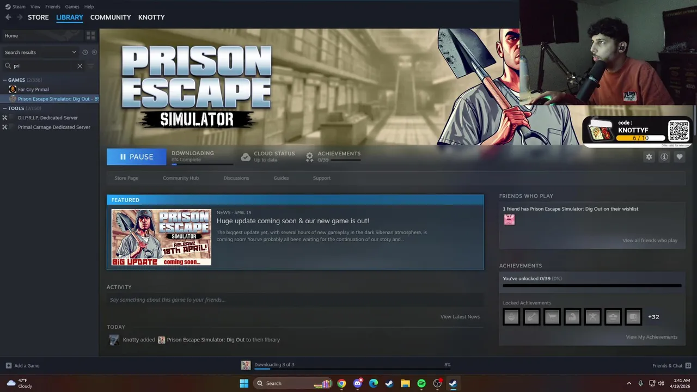Select Primal Carnage Dedicated Server
The image size is (697, 392).
coord(54,127)
